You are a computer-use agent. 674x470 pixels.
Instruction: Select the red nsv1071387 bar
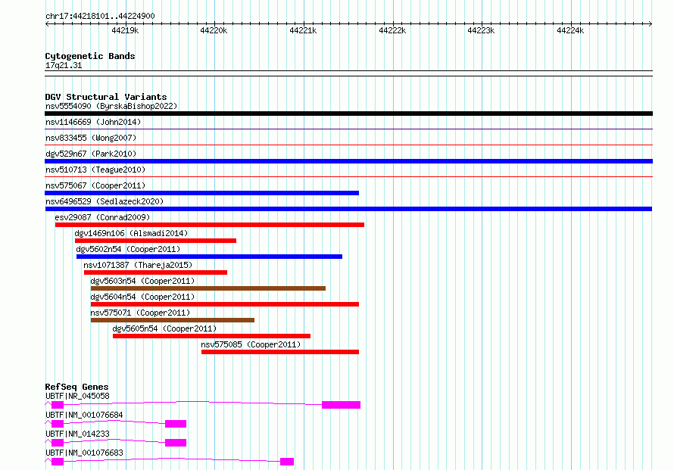tap(155, 272)
